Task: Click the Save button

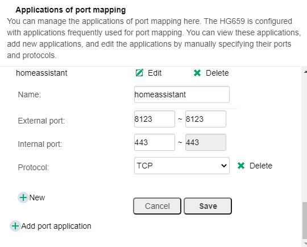Action: tap(208, 206)
